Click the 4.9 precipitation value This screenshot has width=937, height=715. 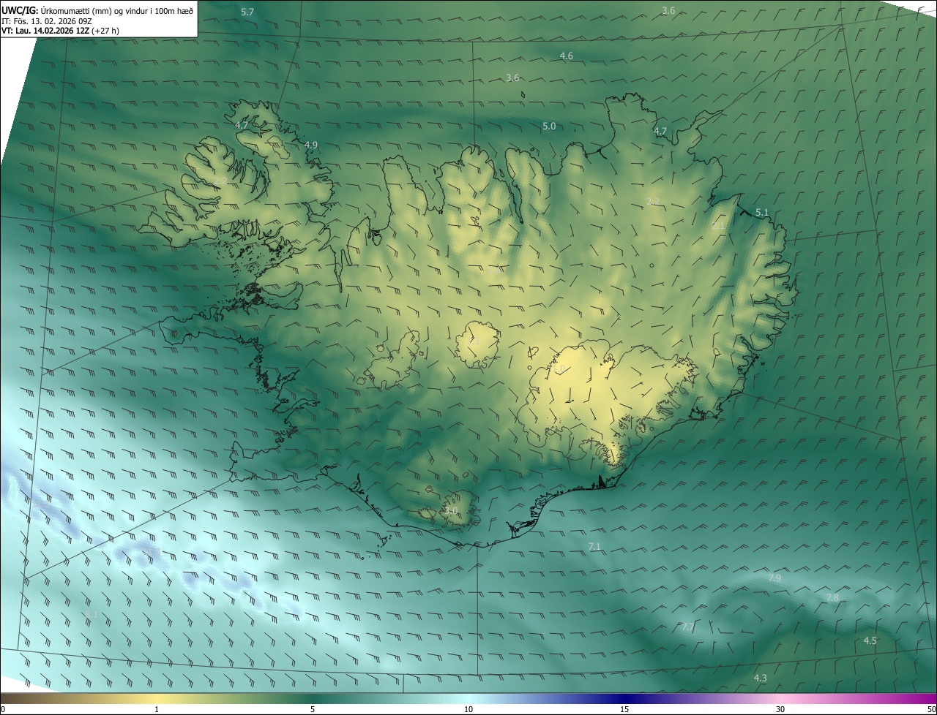click(311, 145)
